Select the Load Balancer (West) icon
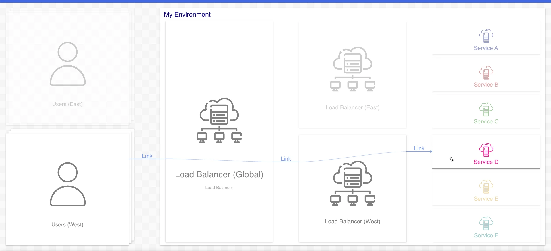Viewport: 551px width, 251px height. [352, 183]
